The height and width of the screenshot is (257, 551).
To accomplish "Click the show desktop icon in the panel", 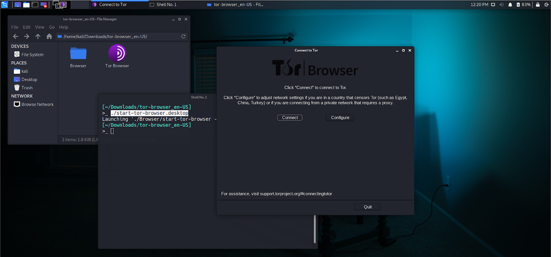I will (18, 4).
